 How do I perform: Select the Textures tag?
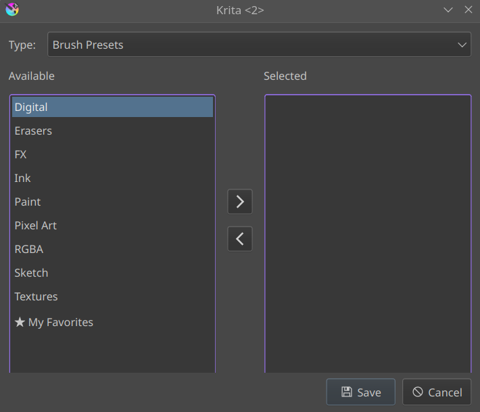click(36, 296)
